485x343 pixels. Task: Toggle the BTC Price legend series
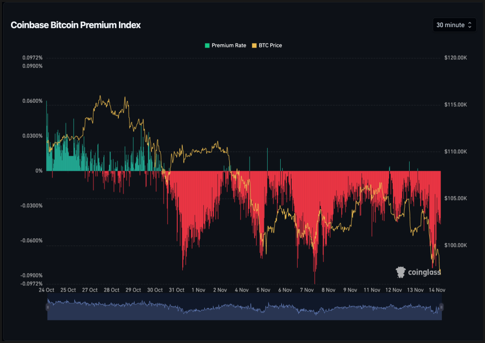(270, 45)
